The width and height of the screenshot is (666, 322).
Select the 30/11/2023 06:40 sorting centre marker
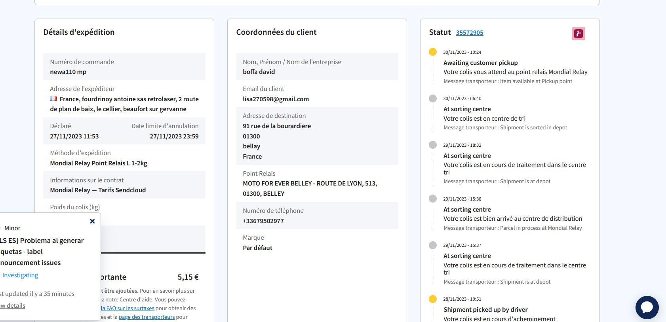[x=433, y=98]
